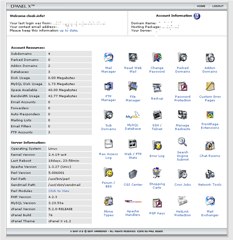The height and width of the screenshot is (240, 233).
Task: Open the Password Protection icon
Action: 182,86
